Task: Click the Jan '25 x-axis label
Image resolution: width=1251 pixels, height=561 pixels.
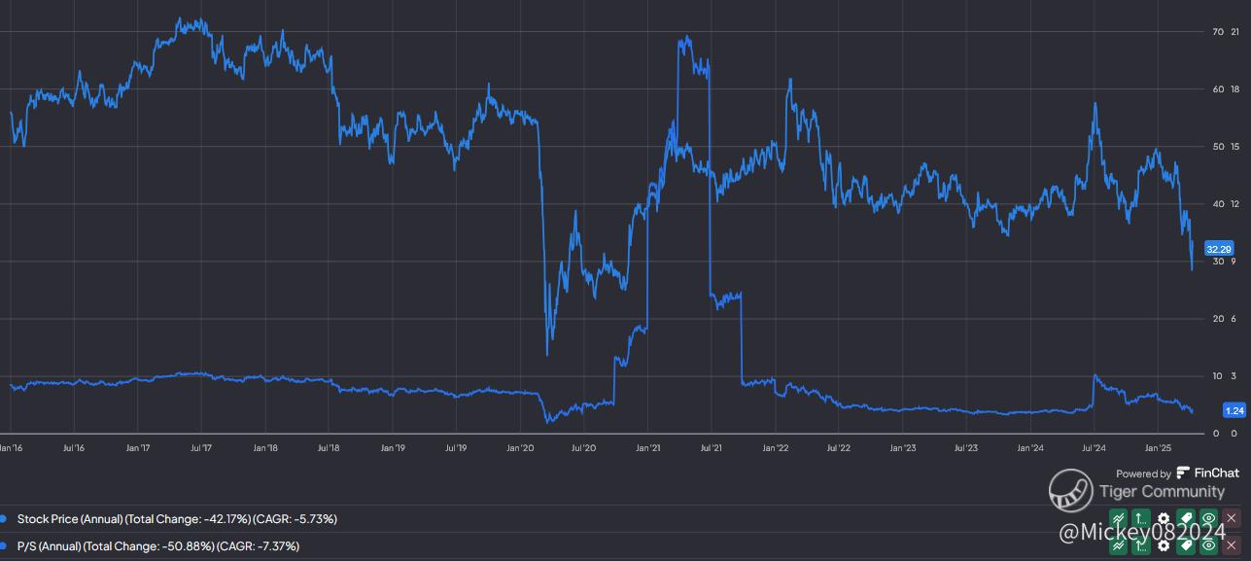Action: click(x=1157, y=448)
